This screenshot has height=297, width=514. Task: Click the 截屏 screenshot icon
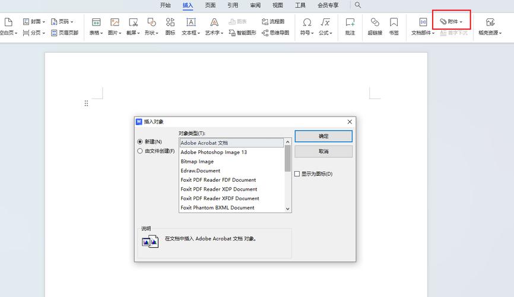[133, 22]
